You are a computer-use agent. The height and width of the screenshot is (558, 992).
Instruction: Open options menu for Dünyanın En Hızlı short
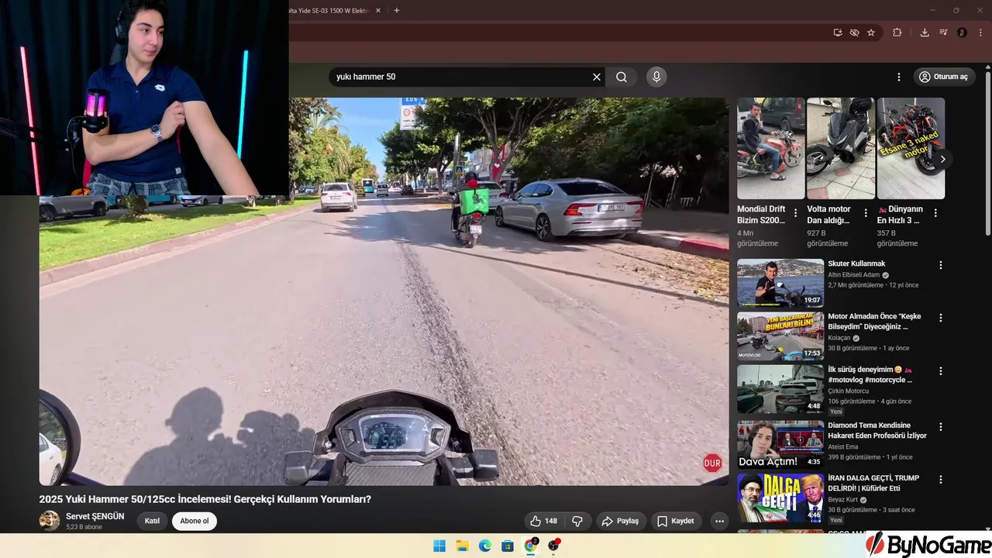tap(935, 212)
